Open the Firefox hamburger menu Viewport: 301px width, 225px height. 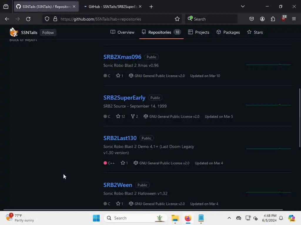(294, 19)
